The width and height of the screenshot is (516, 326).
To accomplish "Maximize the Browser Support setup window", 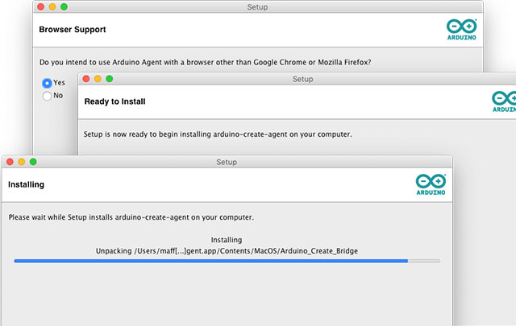I will point(64,6).
